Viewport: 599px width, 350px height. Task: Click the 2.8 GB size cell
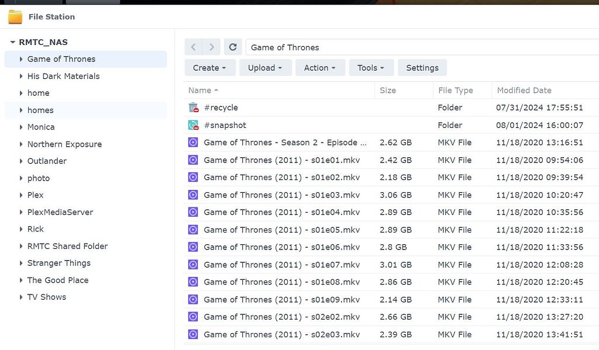[393, 247]
